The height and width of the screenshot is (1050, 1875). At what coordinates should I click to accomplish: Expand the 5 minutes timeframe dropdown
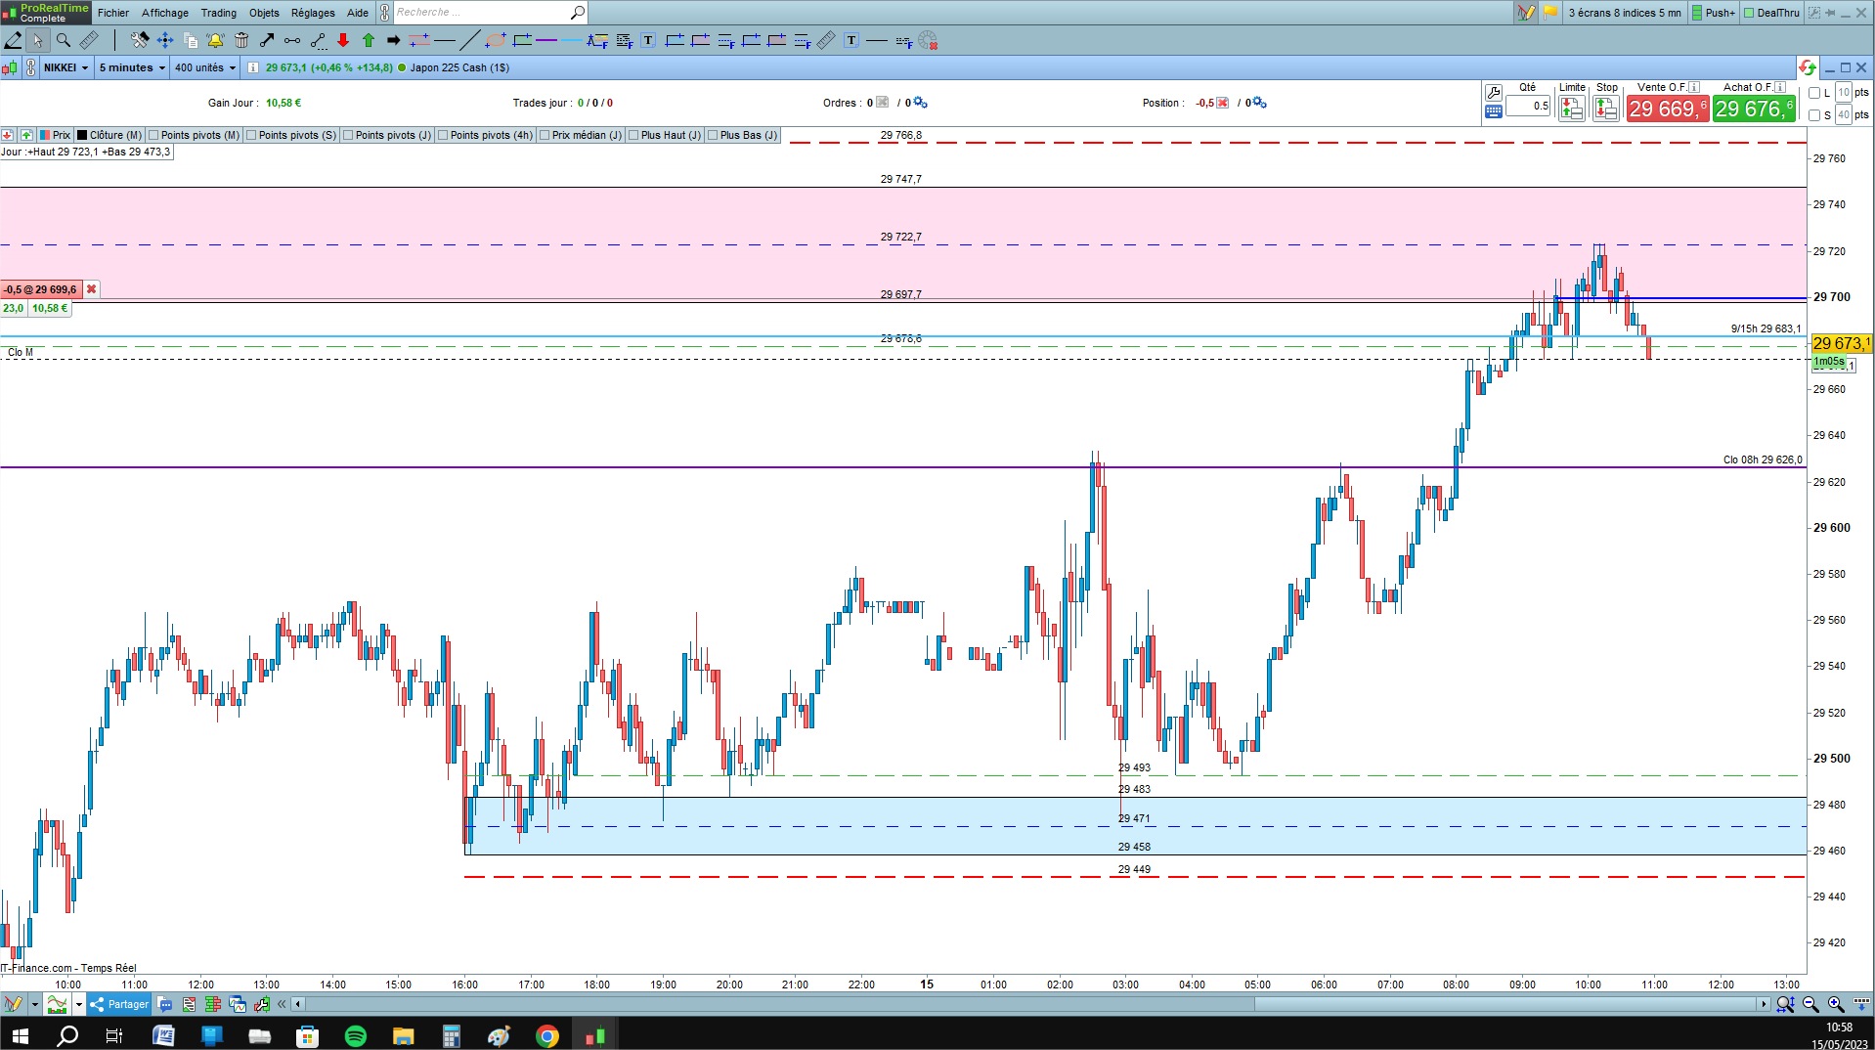(132, 67)
